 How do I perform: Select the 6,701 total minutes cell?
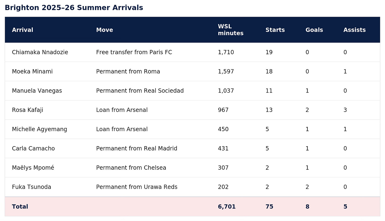(227, 207)
